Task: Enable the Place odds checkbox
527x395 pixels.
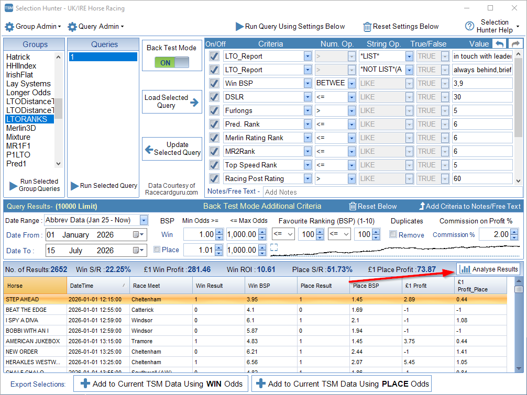Action: pyautogui.click(x=157, y=250)
